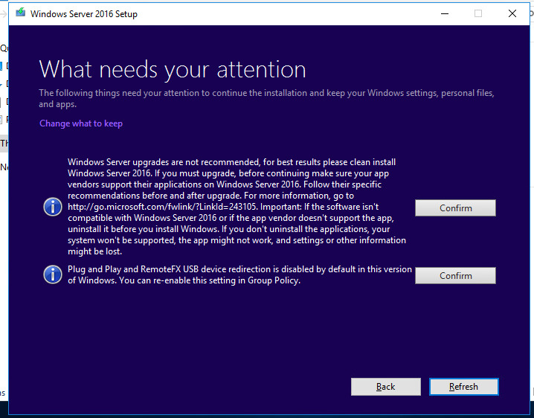Click the What needs your attention heading

point(173,70)
